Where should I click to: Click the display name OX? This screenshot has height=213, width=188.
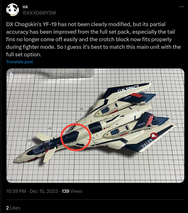[25, 7]
